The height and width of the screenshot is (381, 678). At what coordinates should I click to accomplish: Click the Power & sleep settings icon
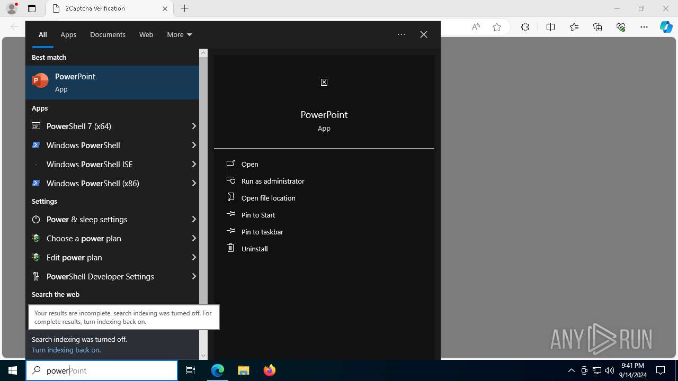(36, 219)
